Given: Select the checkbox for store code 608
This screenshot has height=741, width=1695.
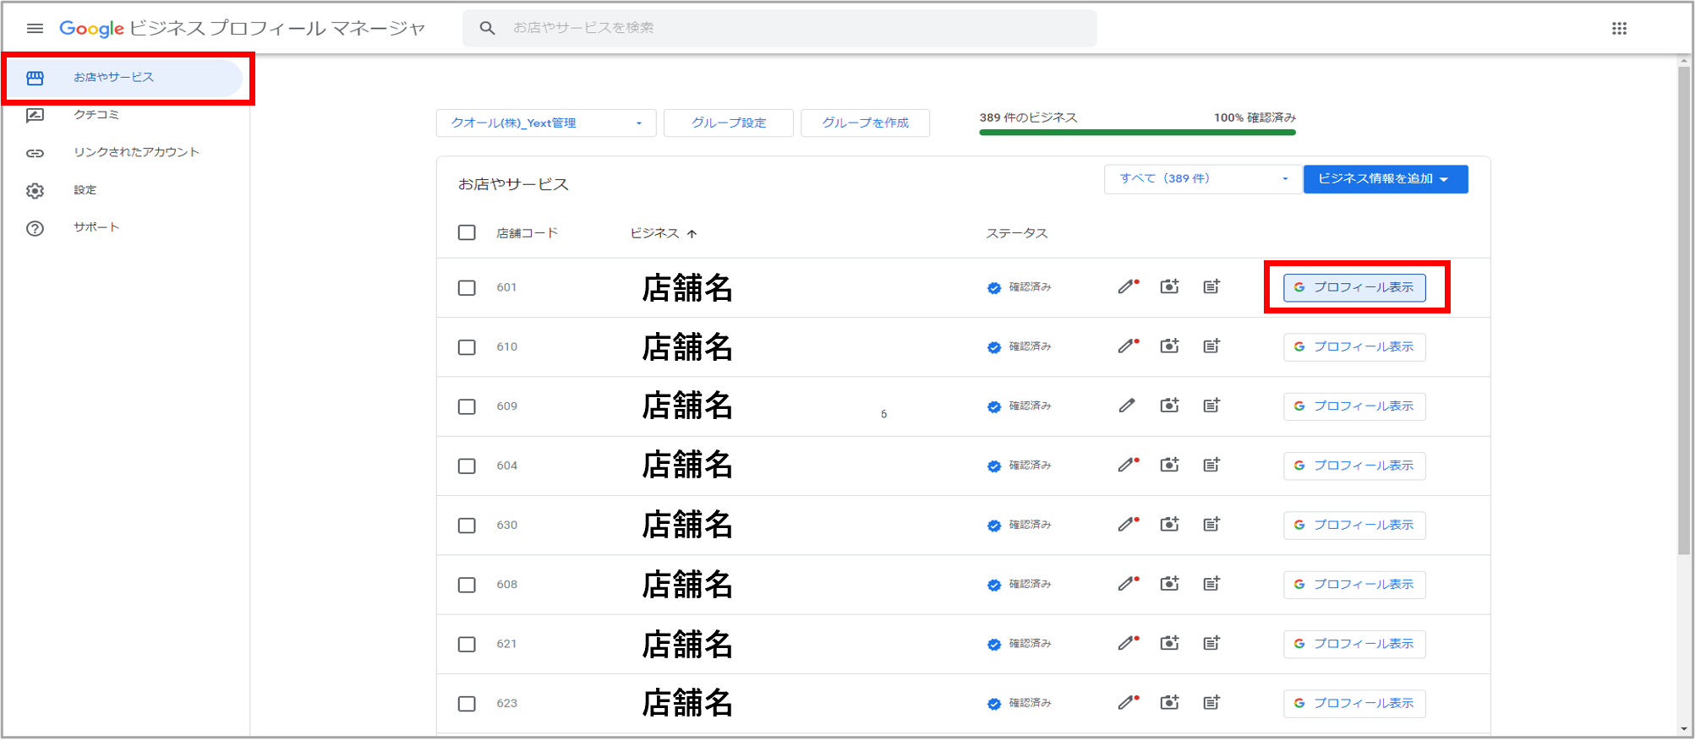Looking at the screenshot, I should [x=467, y=585].
